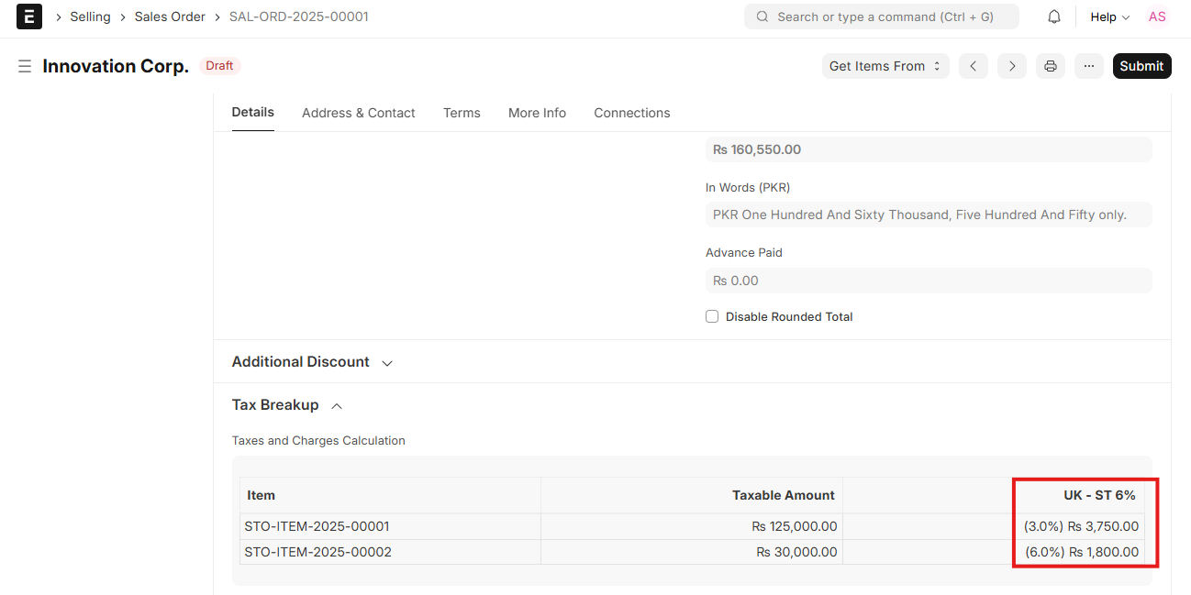Open the Get Items From dropdown
Screen dimensions: 1191x595
(x=885, y=66)
